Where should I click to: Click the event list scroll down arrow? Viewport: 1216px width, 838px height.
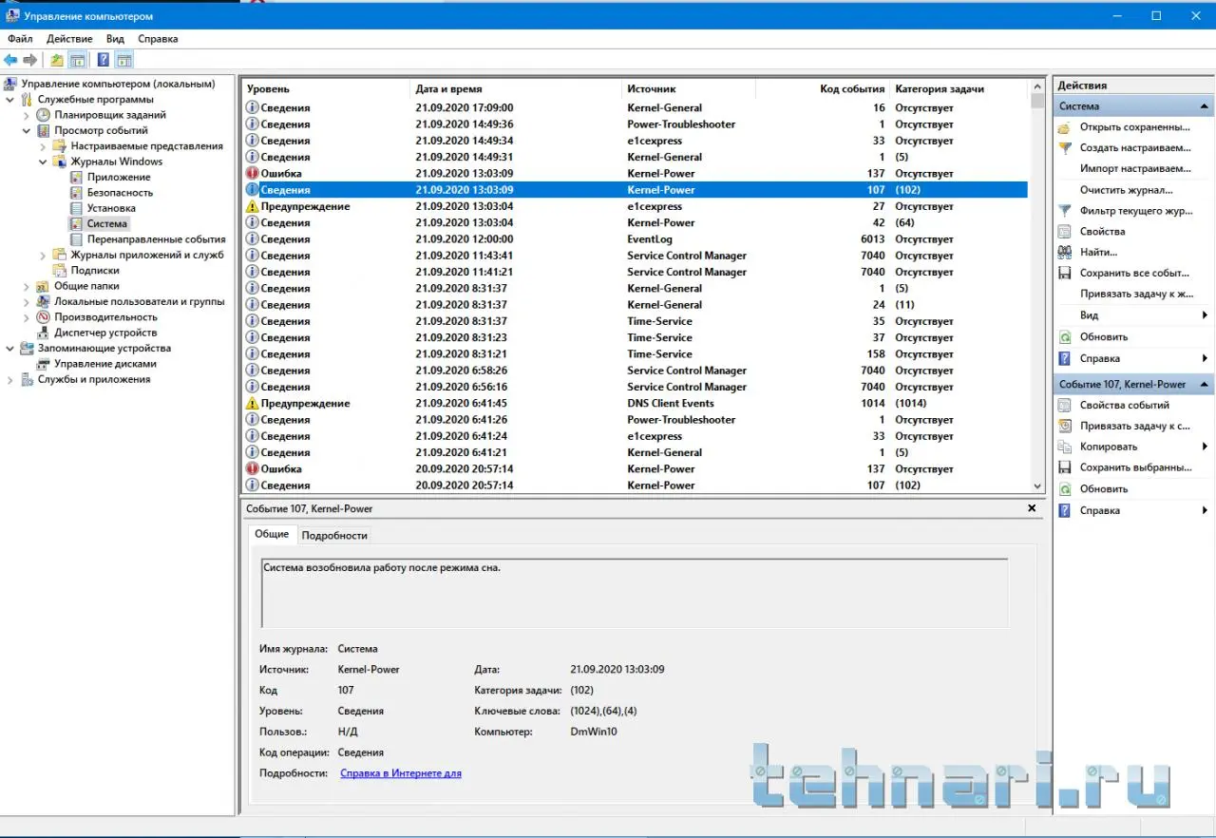click(1036, 486)
